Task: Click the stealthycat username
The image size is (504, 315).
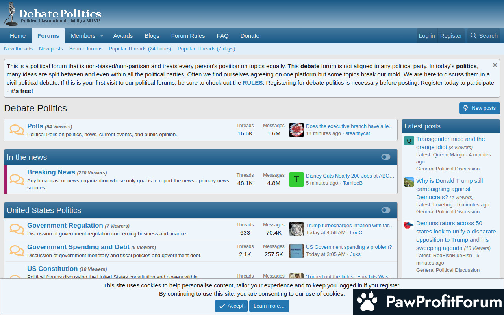Action: (358, 133)
